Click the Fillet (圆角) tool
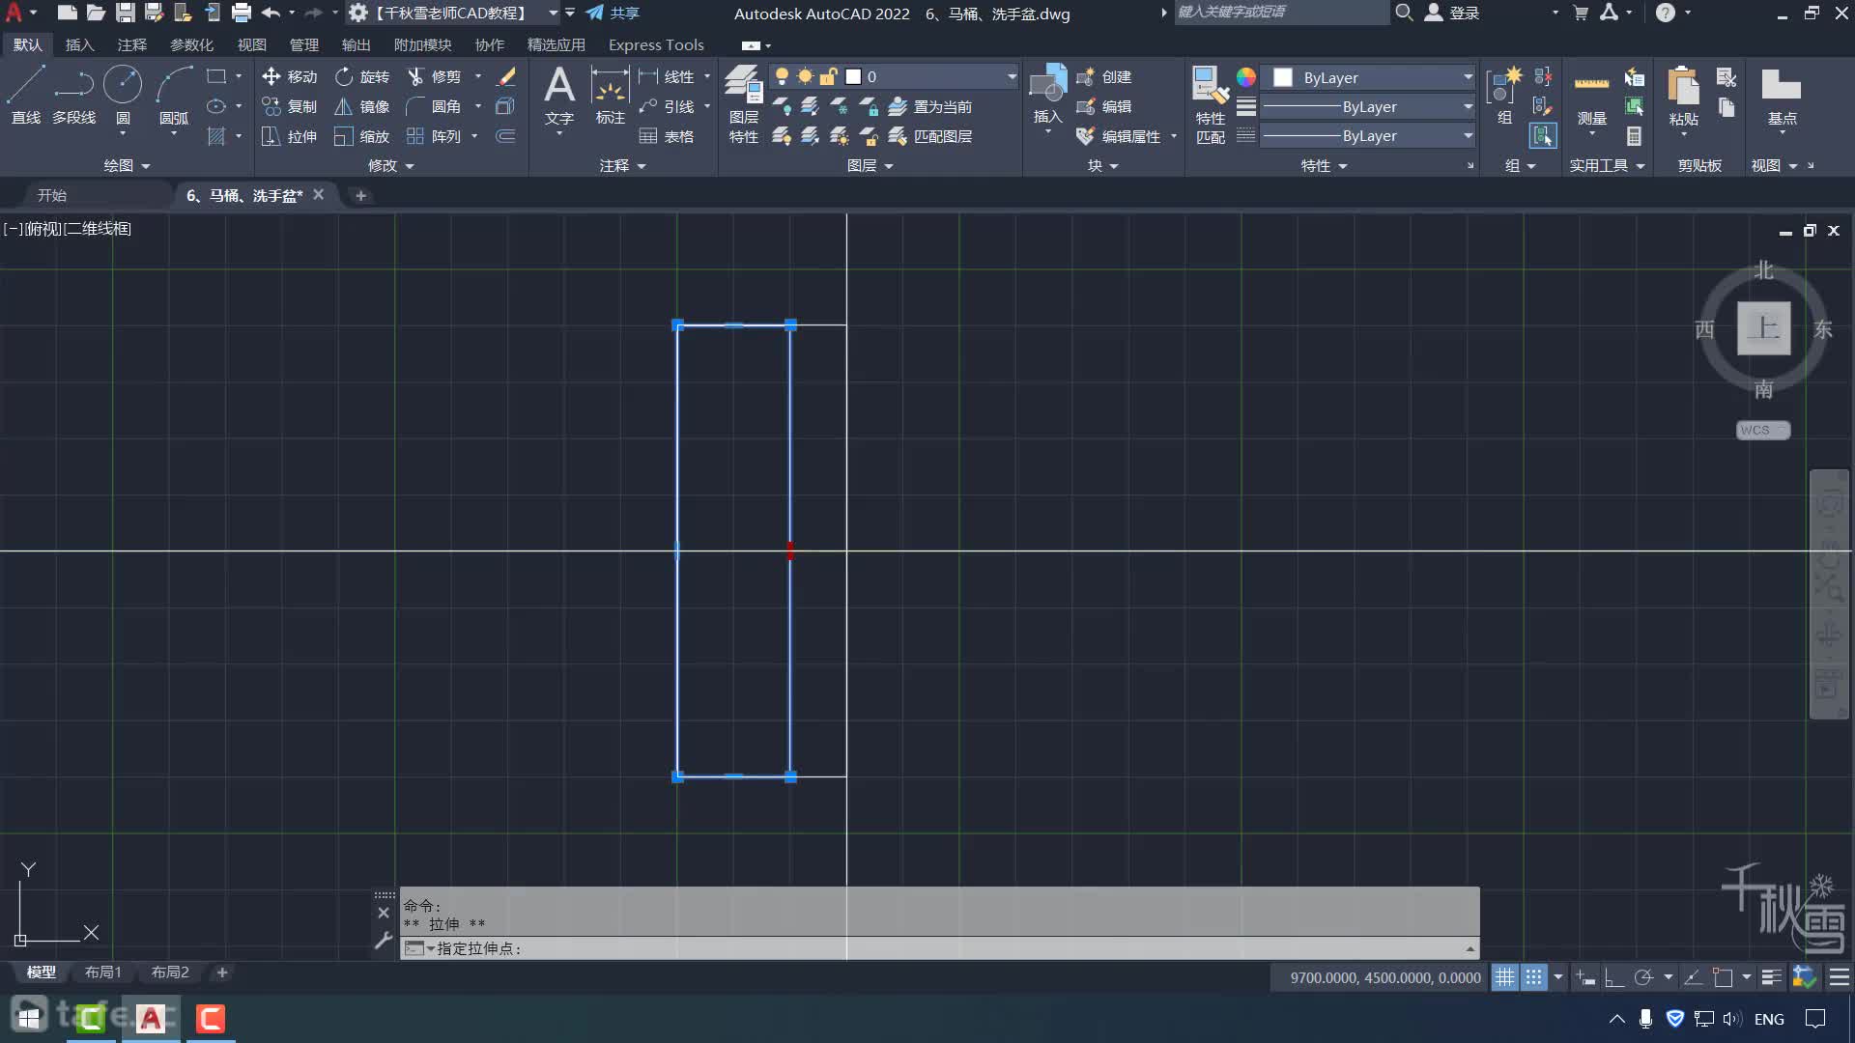The image size is (1855, 1043). [x=435, y=106]
